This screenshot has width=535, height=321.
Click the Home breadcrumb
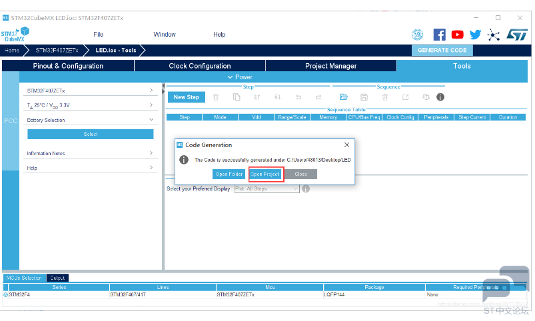[13, 50]
